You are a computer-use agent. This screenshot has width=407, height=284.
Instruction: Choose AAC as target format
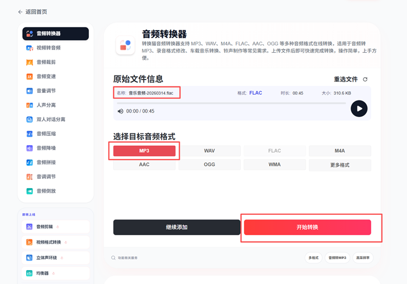(144, 165)
